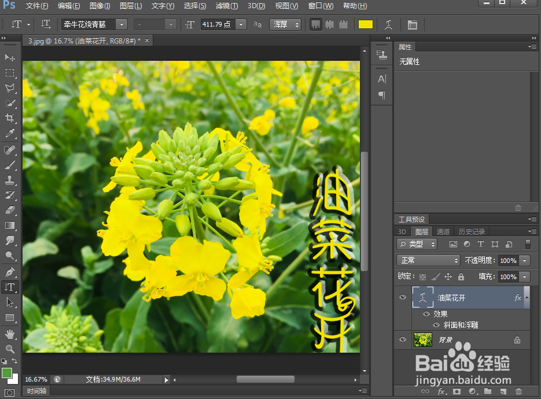541x399 pixels.
Task: Open the 滤镜 menu
Action: tap(226, 6)
